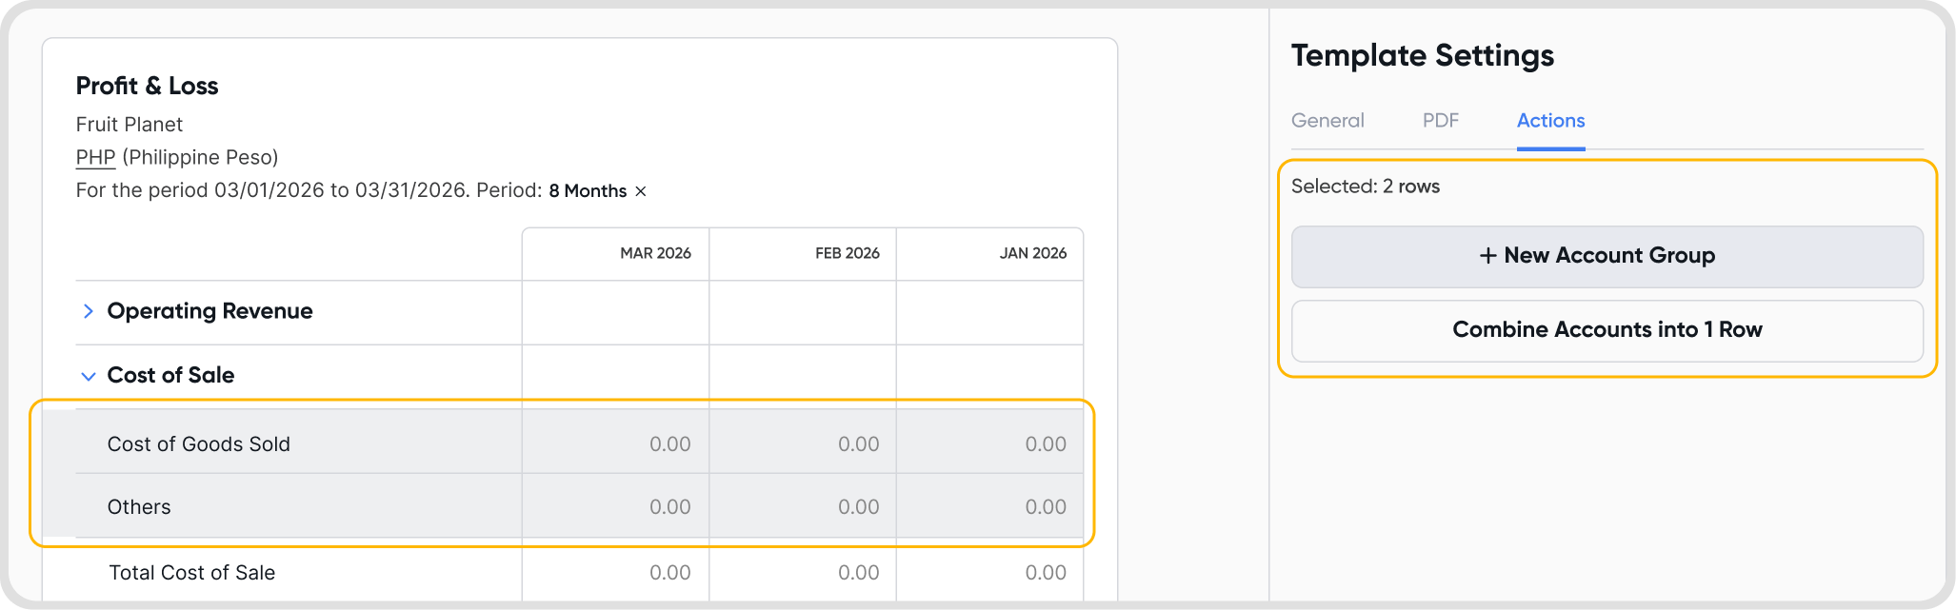Click Combine Accounts into 1 Row button
This screenshot has height=610, width=1956.
tap(1607, 330)
